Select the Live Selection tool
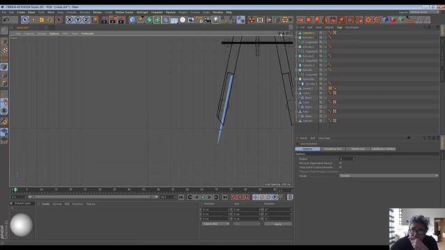This screenshot has height=250, width=445. tap(25, 19)
